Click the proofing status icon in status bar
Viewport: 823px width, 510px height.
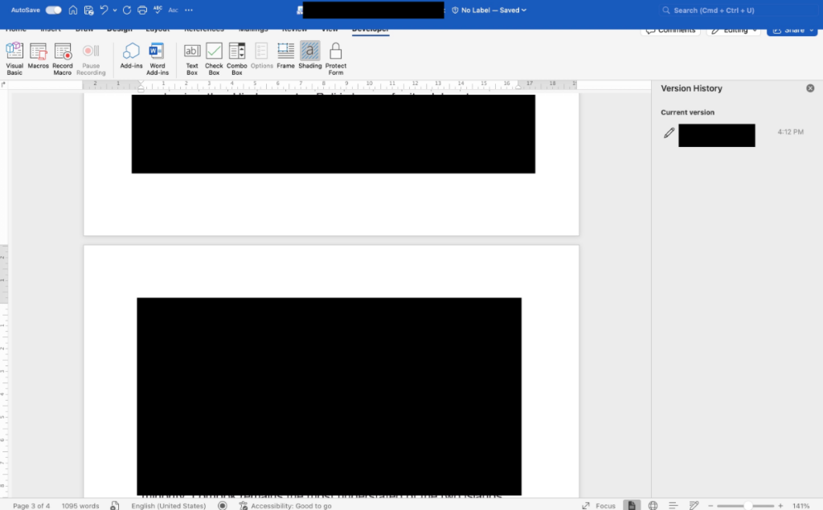point(114,506)
